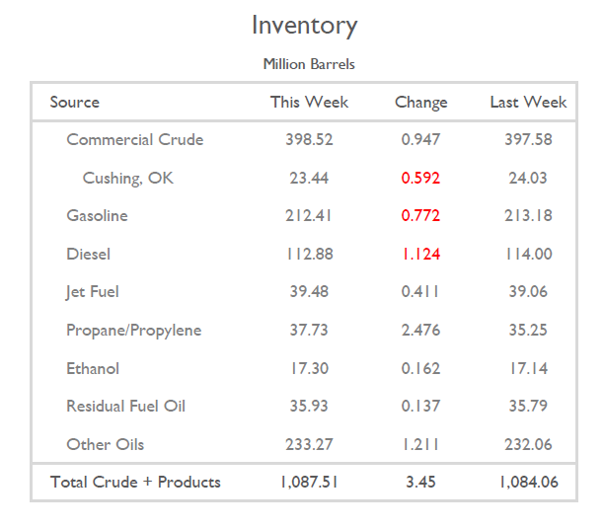Click the red Diesel change value 1.124
The height and width of the screenshot is (528, 605).
coord(420,254)
